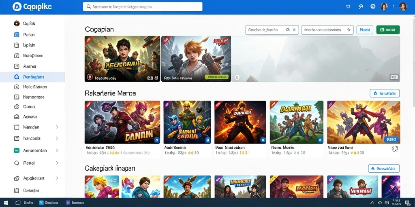Select the highlighted Pentingfam sidebar item
Screen dimensions: 415x207
pyautogui.click(x=32, y=77)
